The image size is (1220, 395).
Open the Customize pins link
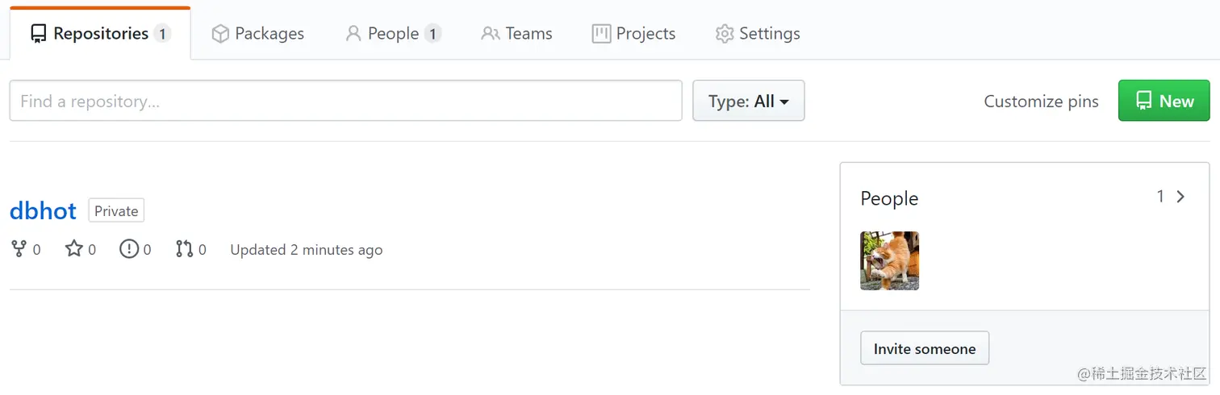point(1041,102)
